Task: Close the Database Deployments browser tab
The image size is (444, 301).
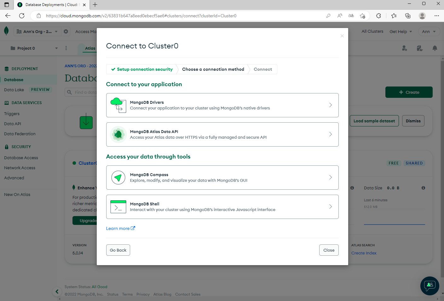Action: [84, 5]
